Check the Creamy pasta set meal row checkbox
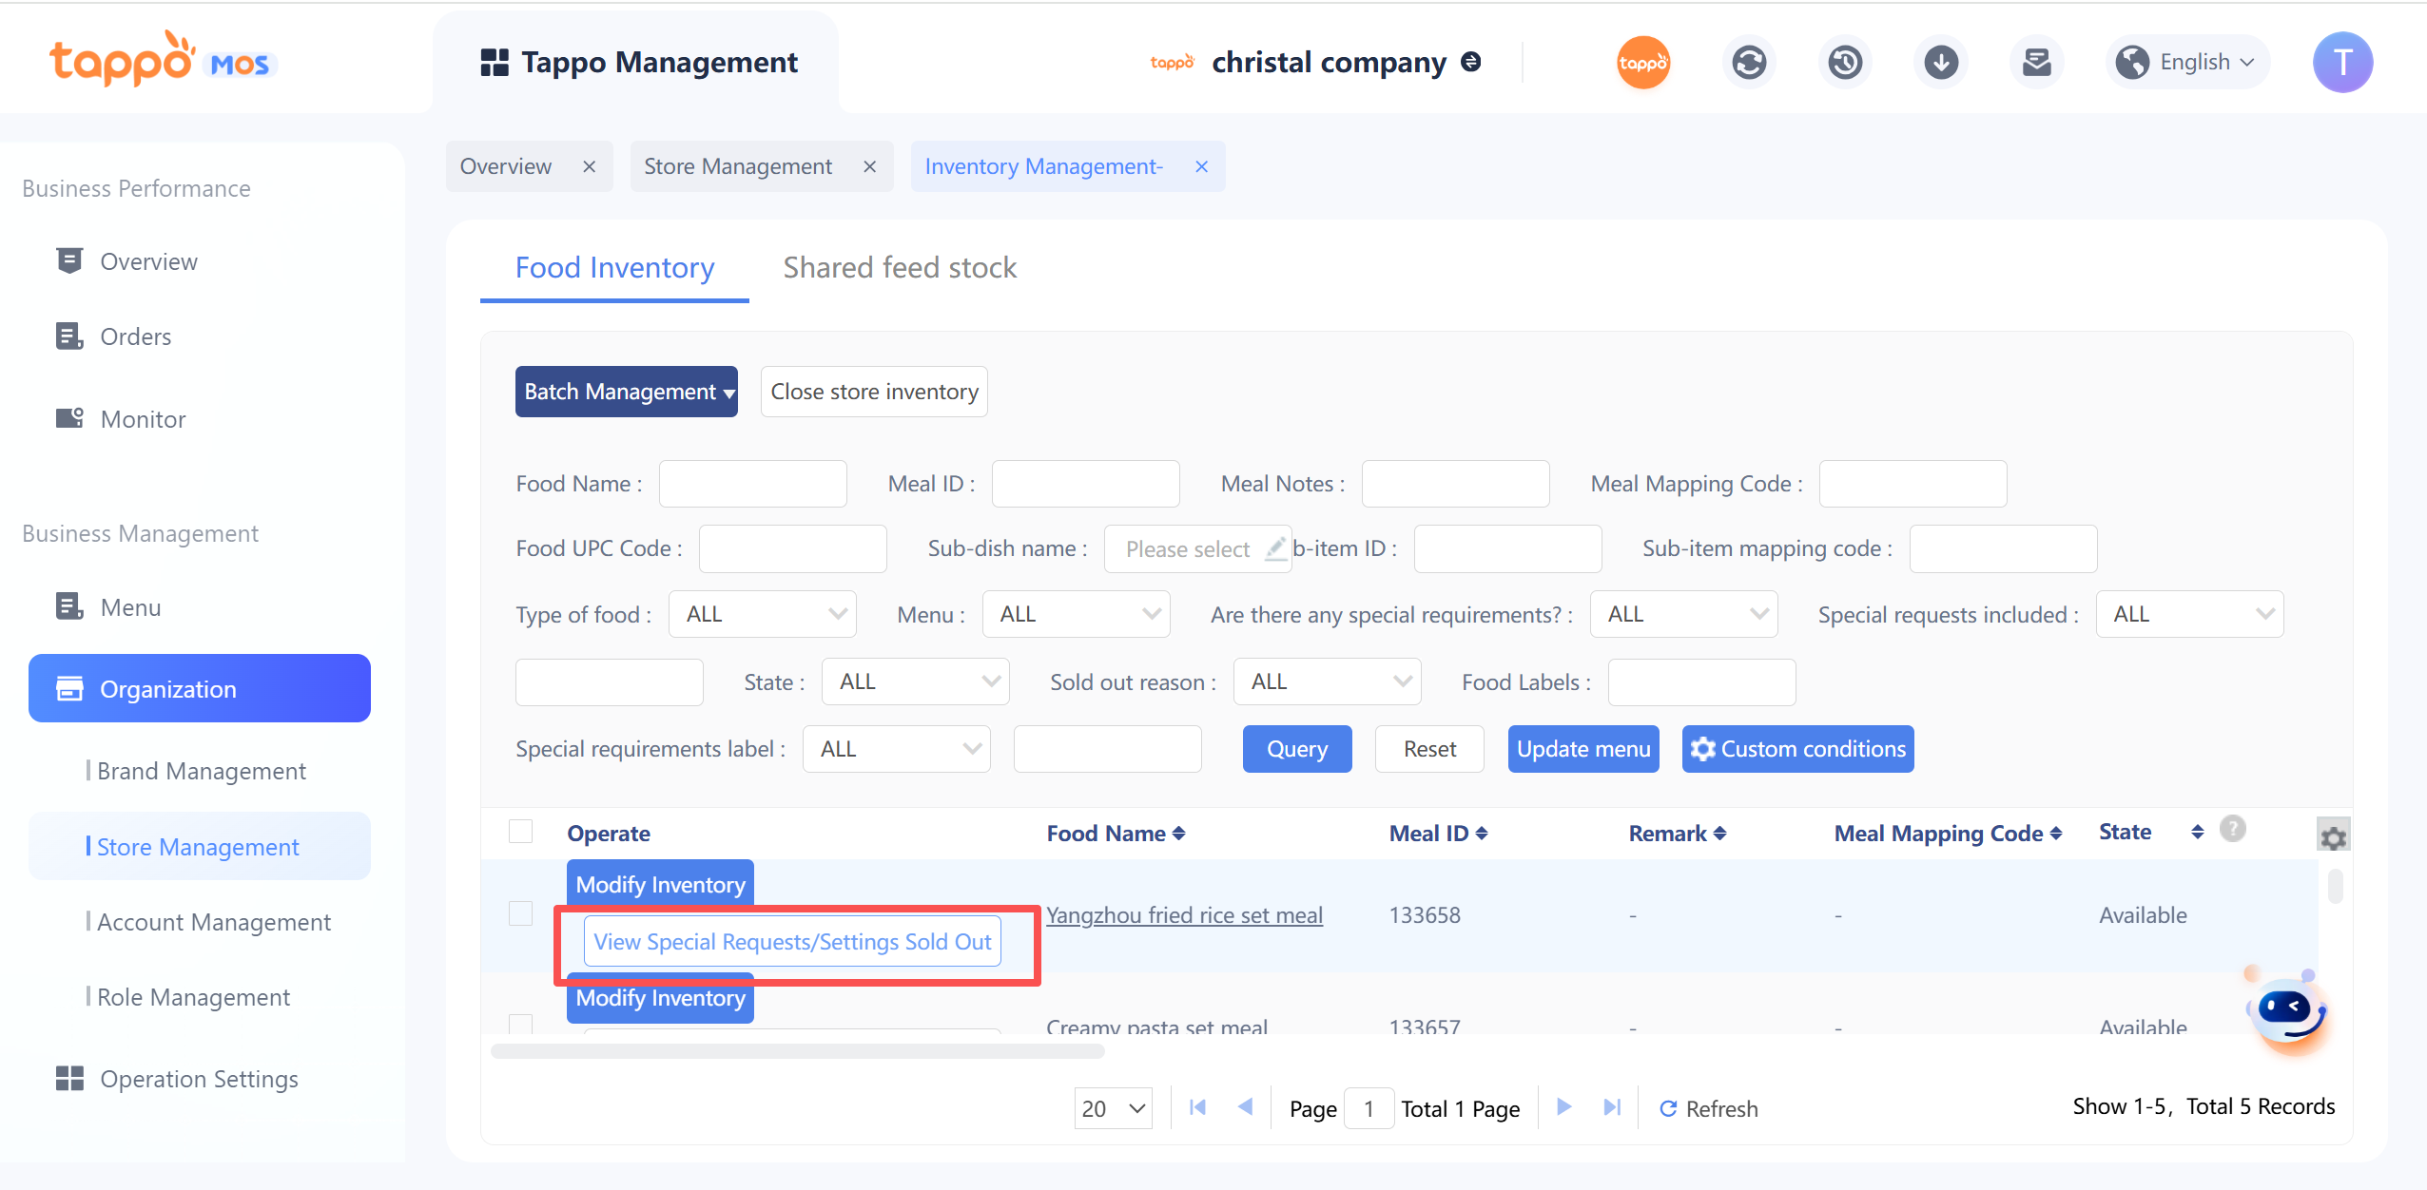Viewport: 2427px width, 1190px height. point(520,1024)
